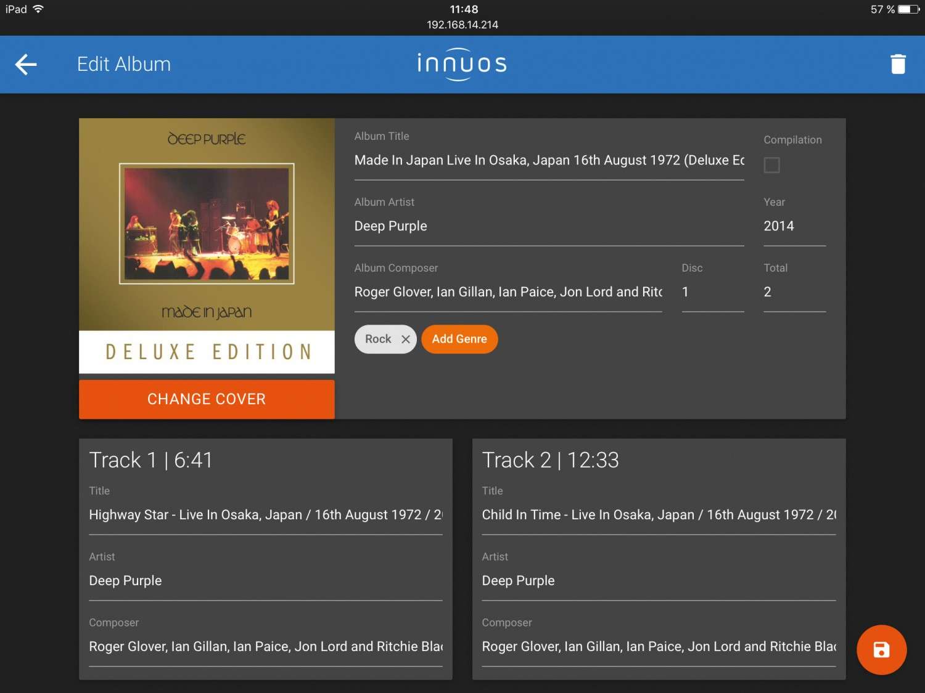Go back using the arrow icon
The image size is (925, 693).
pos(26,64)
